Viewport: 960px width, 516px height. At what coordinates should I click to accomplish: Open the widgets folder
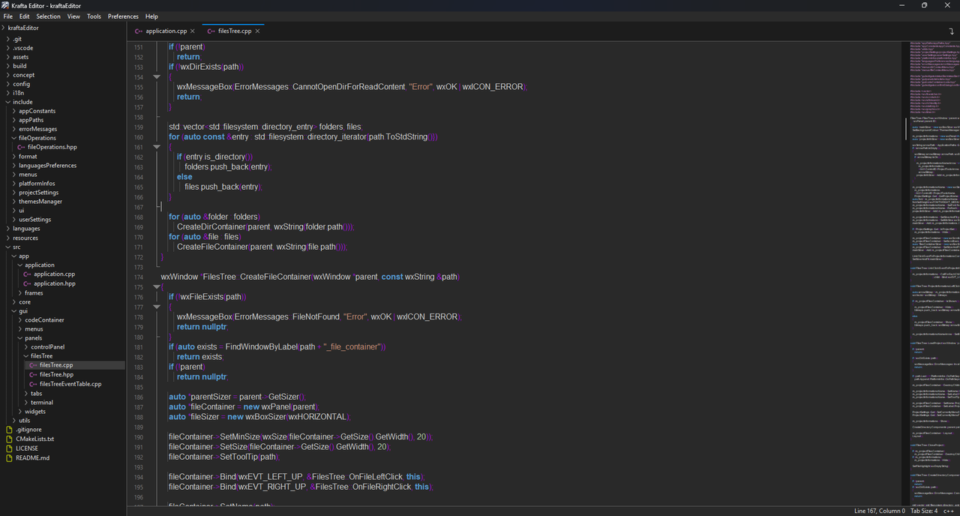coord(35,411)
